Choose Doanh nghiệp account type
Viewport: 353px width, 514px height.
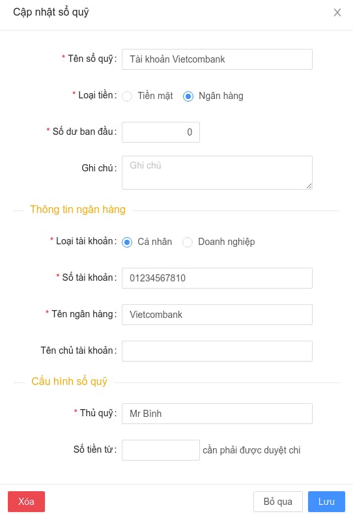(188, 242)
